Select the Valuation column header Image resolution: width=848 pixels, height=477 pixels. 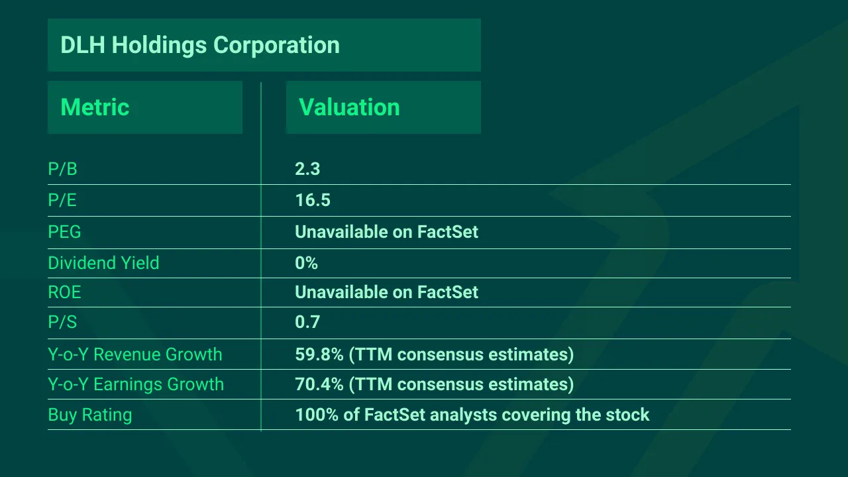pos(349,107)
